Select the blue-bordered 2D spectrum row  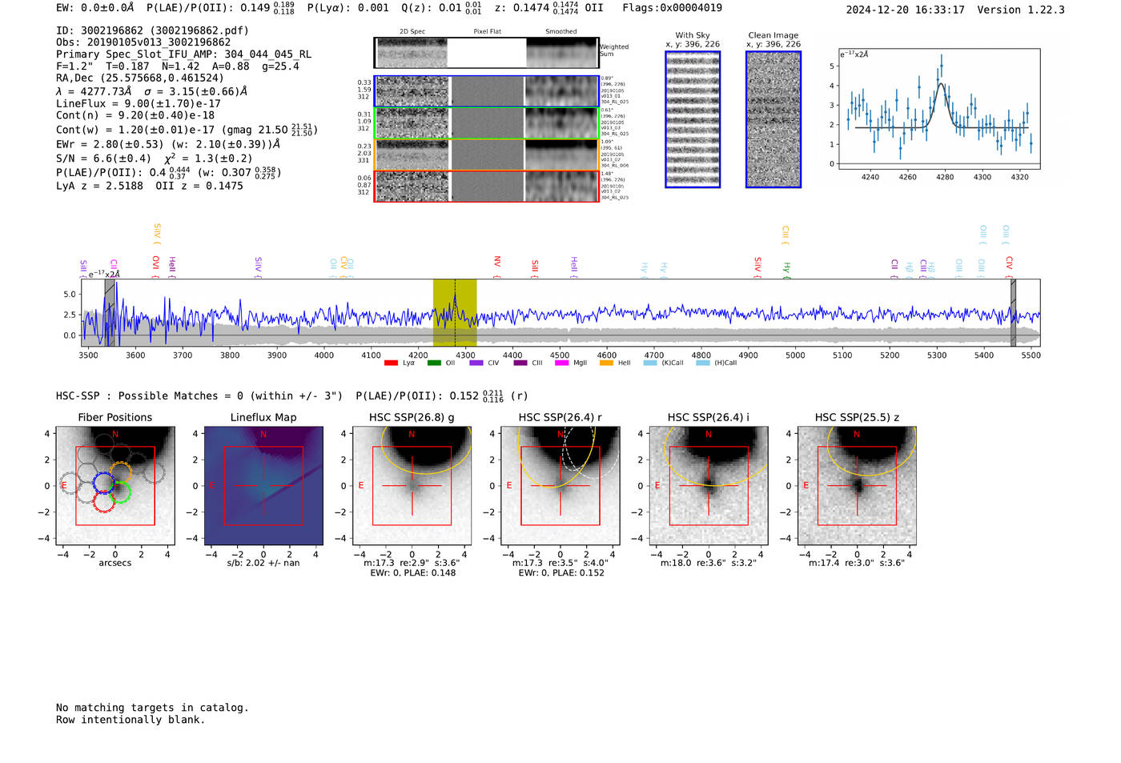coord(486,91)
